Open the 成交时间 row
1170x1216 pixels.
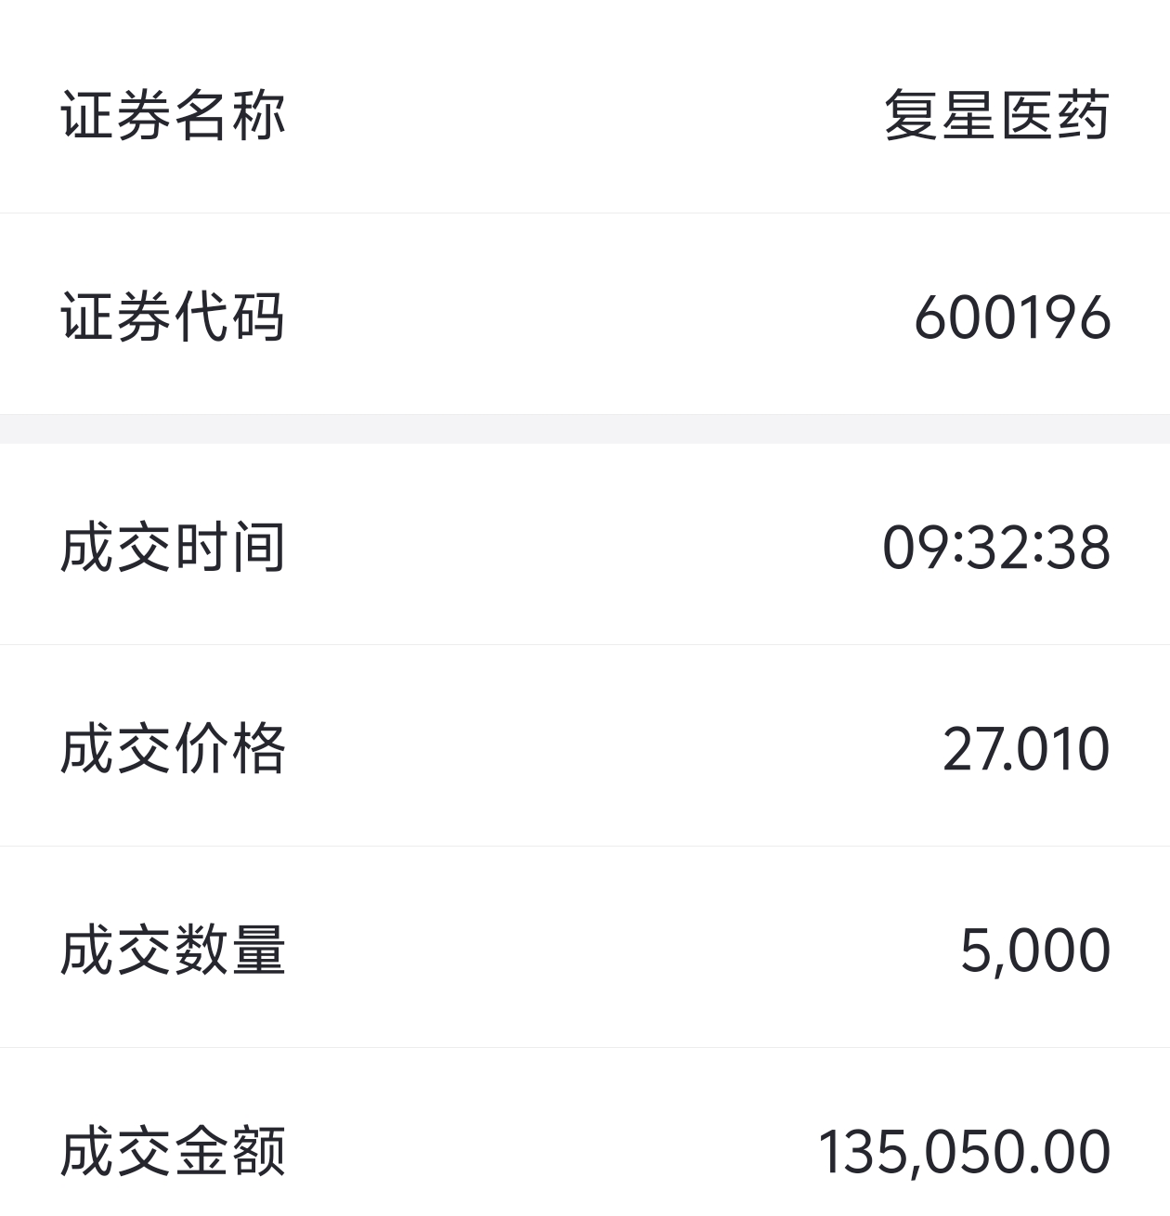(x=585, y=544)
